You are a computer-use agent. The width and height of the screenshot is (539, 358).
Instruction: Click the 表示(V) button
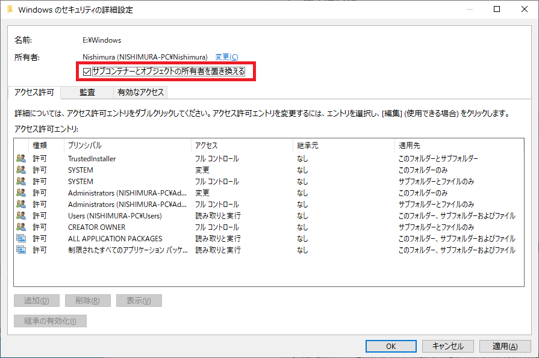[139, 301]
